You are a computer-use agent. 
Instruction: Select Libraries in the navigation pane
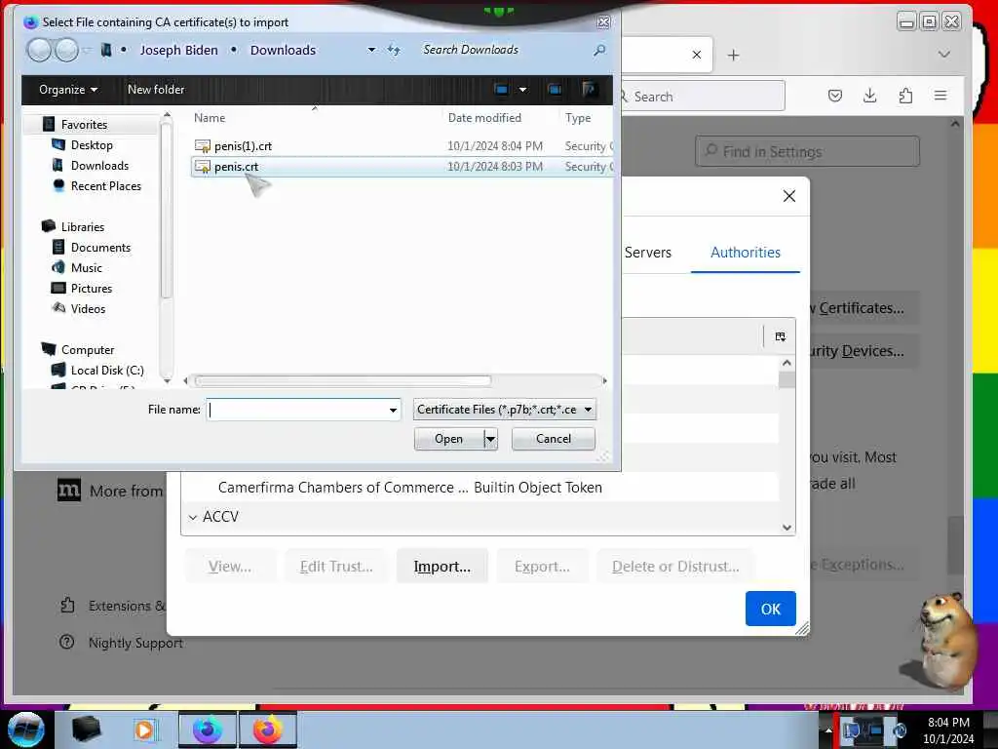(x=82, y=226)
